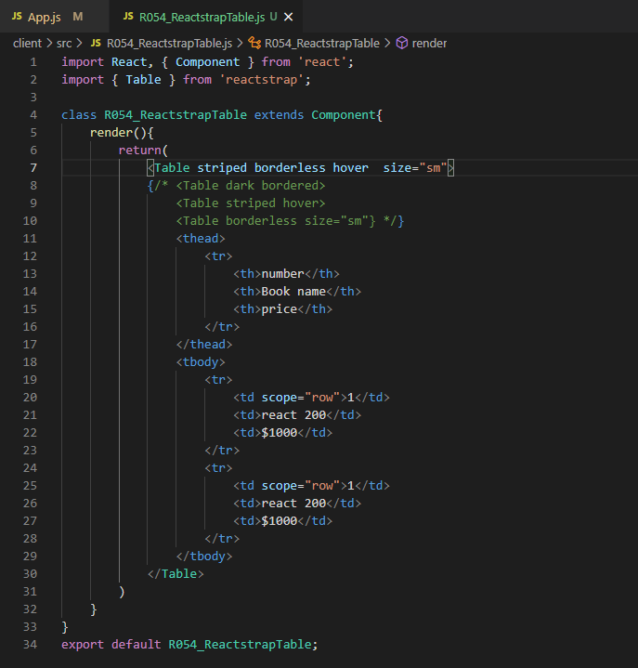The image size is (638, 668).
Task: Click 'return(' on line 6
Action: pyautogui.click(x=143, y=150)
